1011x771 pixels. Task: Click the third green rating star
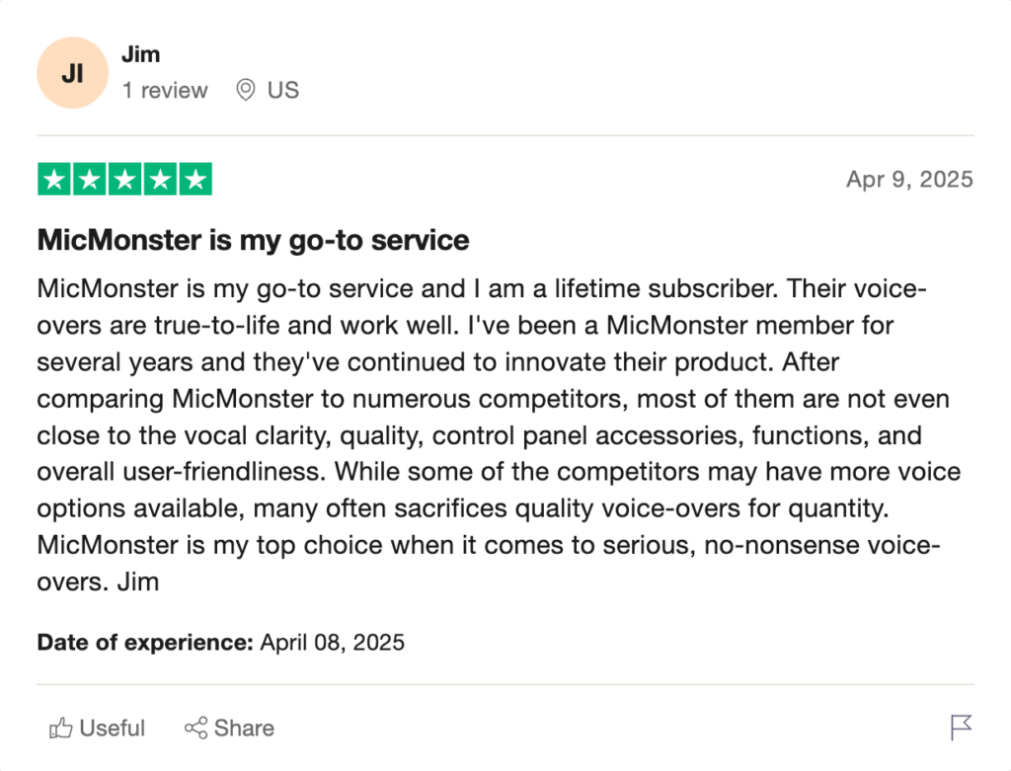(125, 180)
